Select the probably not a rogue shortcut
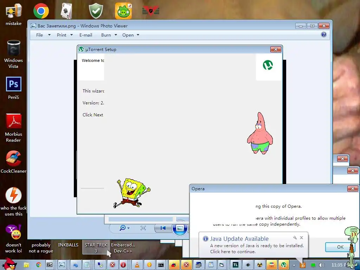 [x=41, y=248]
